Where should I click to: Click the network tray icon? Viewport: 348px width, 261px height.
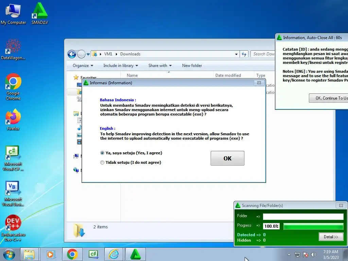(x=297, y=255)
